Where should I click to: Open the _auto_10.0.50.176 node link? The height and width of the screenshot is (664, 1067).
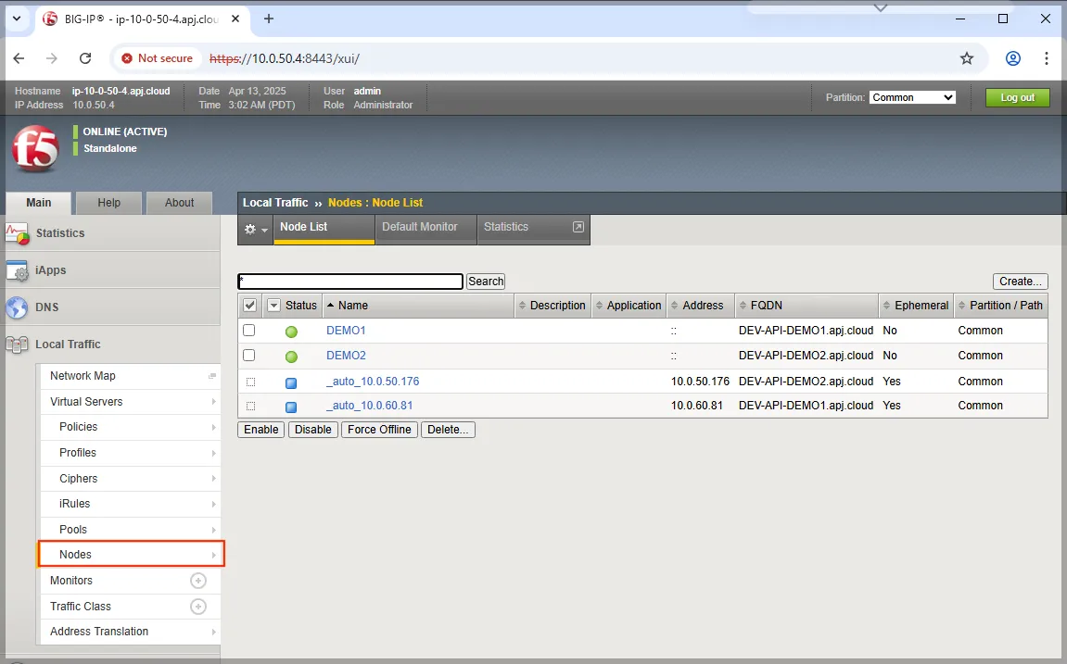point(373,382)
